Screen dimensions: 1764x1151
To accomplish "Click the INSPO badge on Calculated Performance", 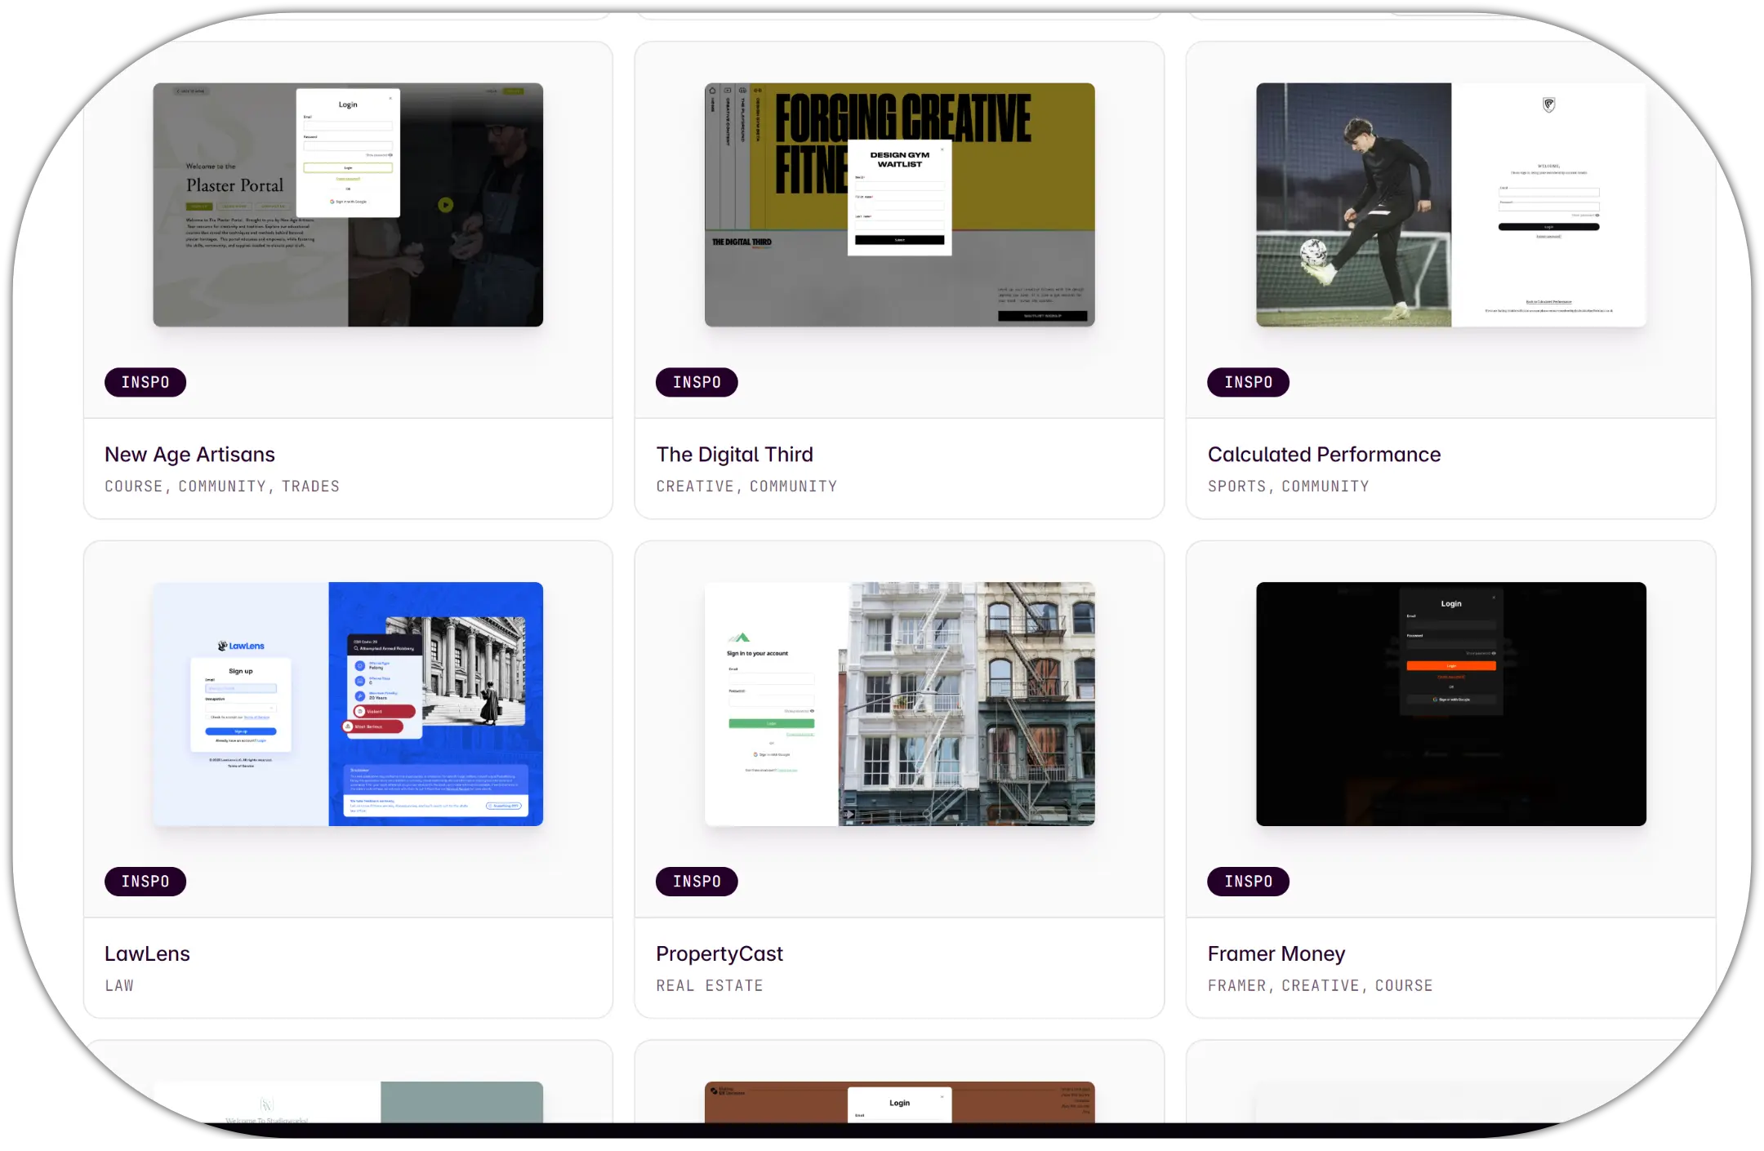I will tap(1249, 382).
